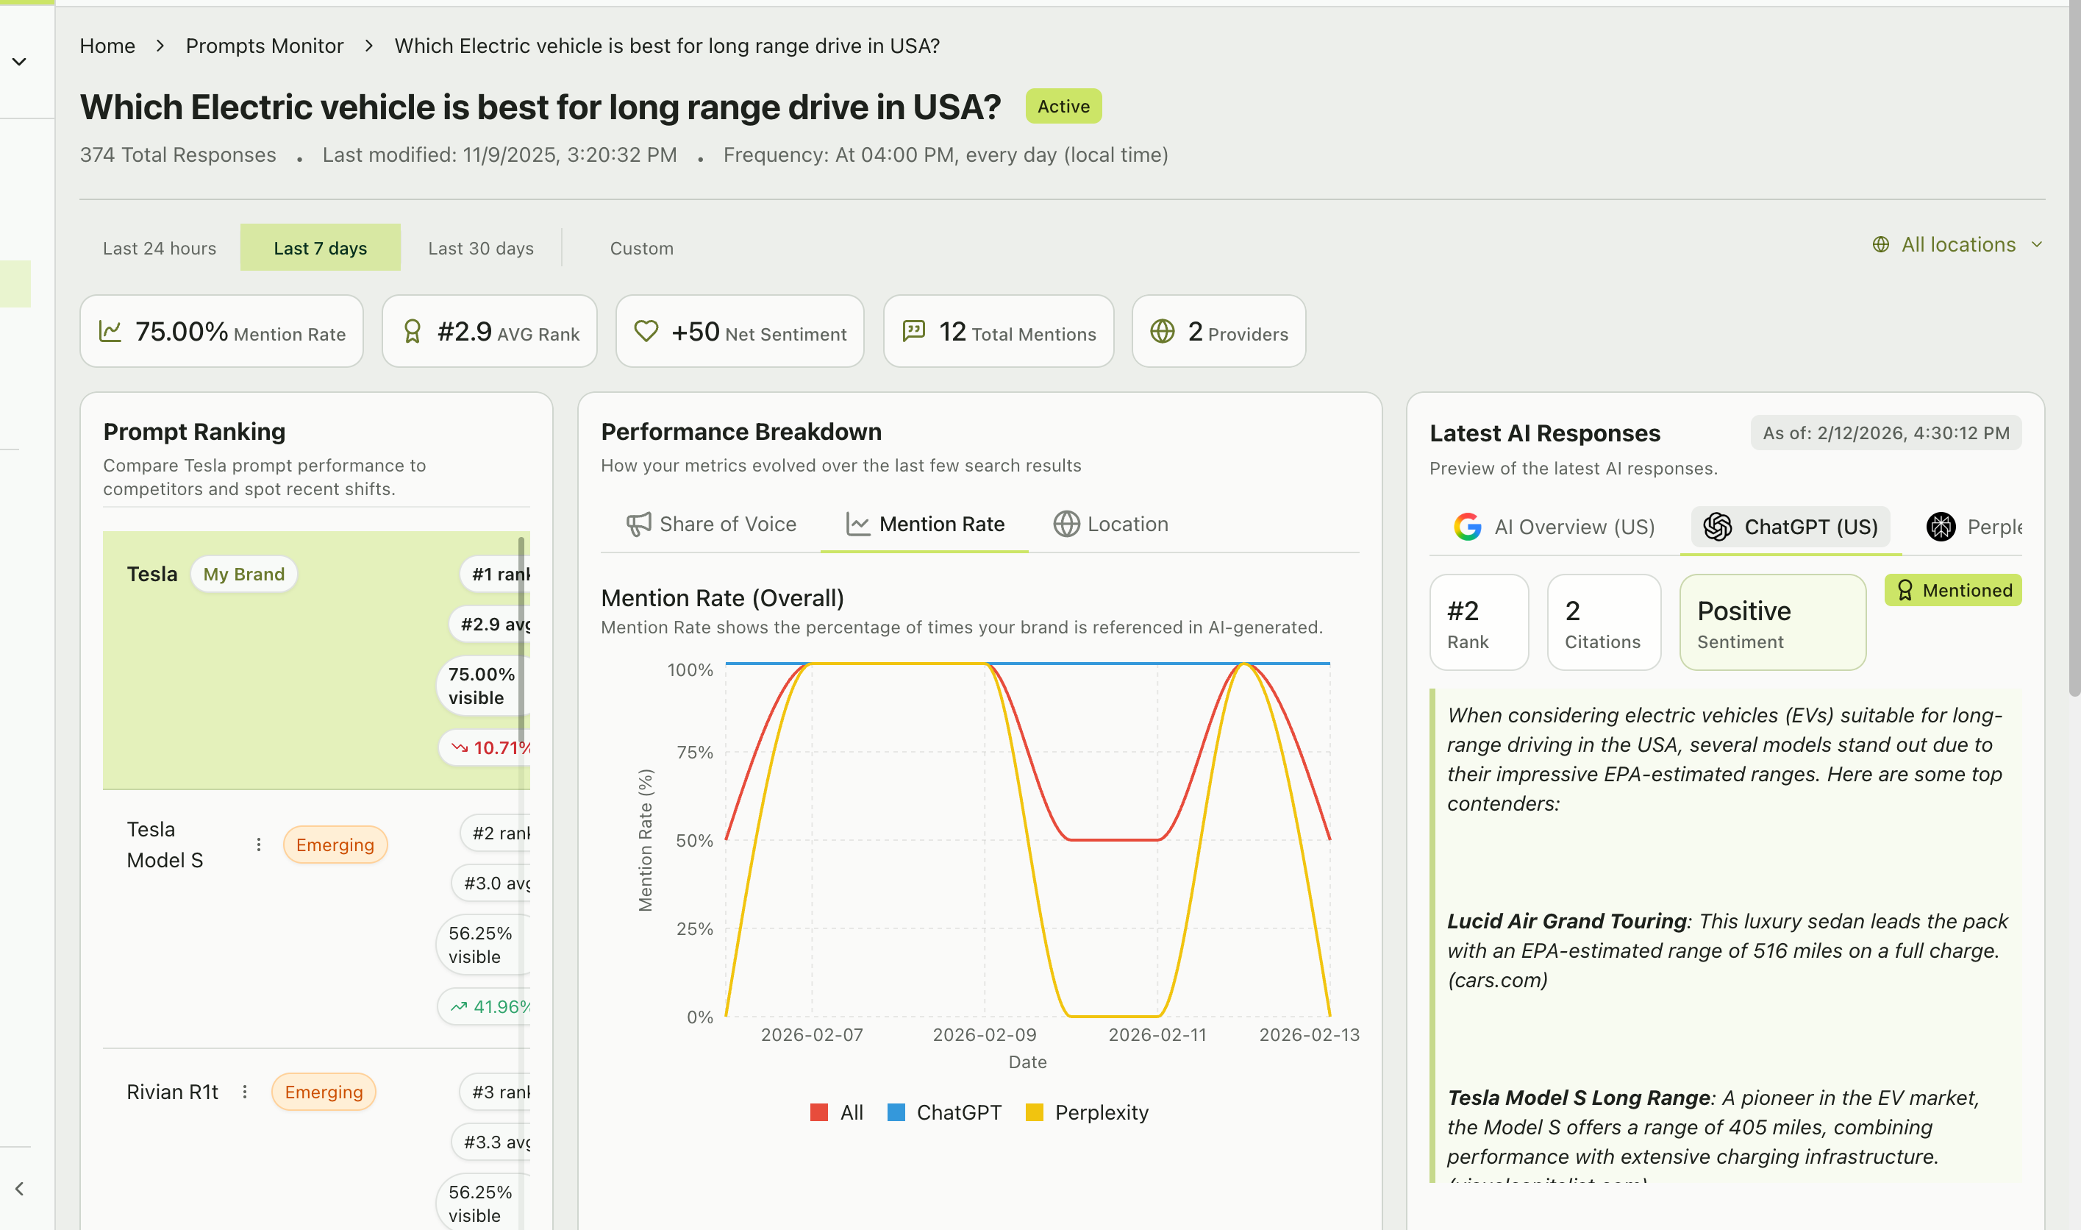2081x1230 pixels.
Task: Click the Custom time range option
Action: tap(641, 247)
